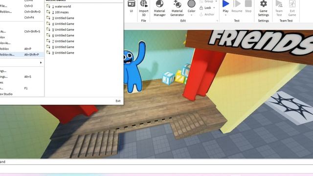Image resolution: width=313 pixels, height=176 pixels.
Task: Expand the Lock dropdown arrow
Action: pyautogui.click(x=214, y=8)
